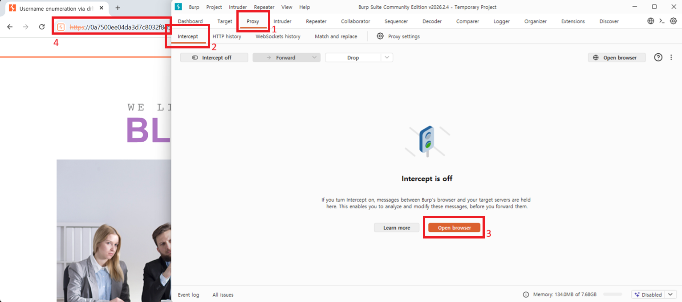
Task: Switch to HTTP history sub-tab
Action: click(x=227, y=36)
